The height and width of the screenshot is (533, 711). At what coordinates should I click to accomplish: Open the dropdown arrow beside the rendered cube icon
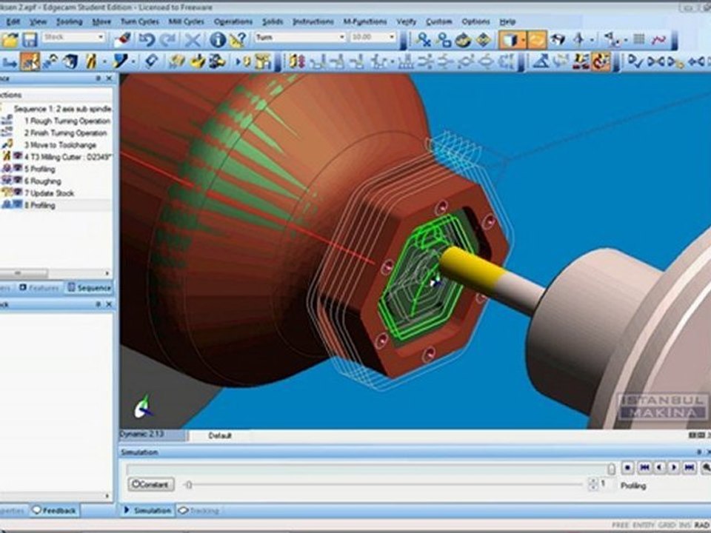[524, 40]
